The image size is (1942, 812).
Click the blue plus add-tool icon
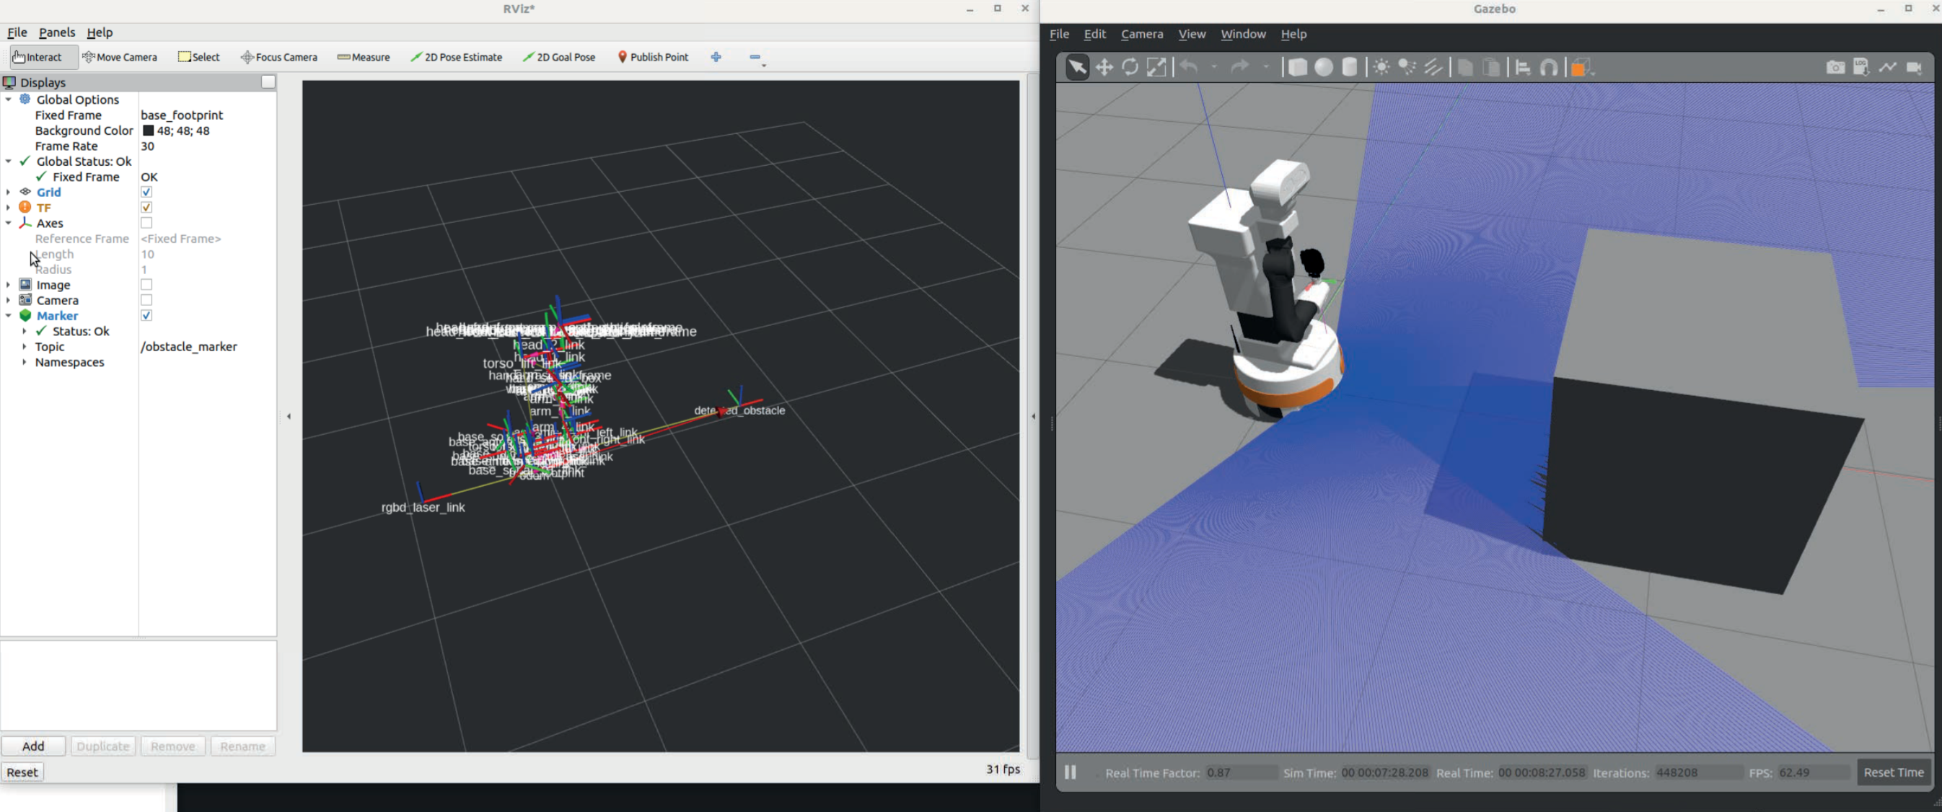[716, 56]
